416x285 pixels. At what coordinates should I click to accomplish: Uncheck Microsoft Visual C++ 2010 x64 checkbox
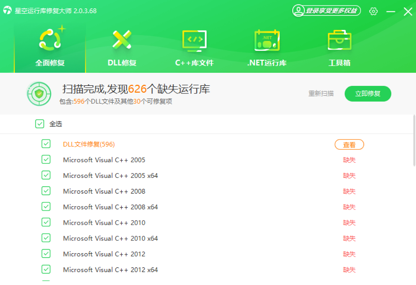(x=46, y=238)
